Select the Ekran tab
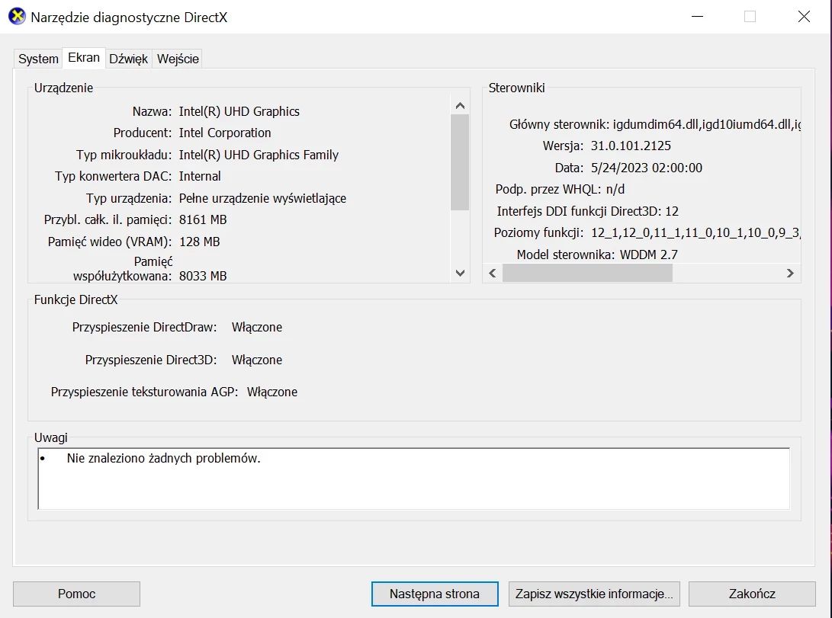 84,58
